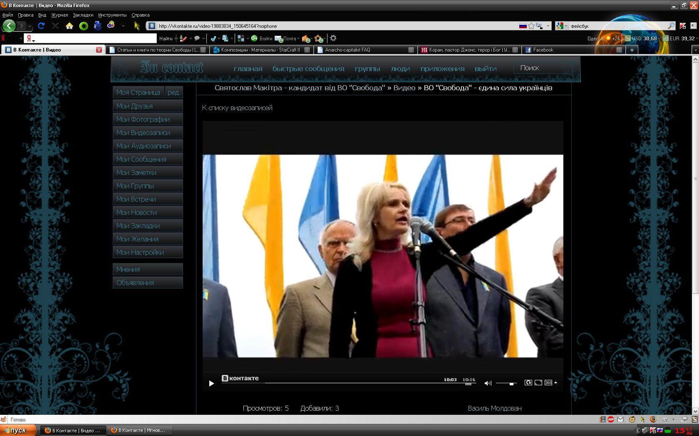
Task: Open the Файл menu
Action: 7,15
